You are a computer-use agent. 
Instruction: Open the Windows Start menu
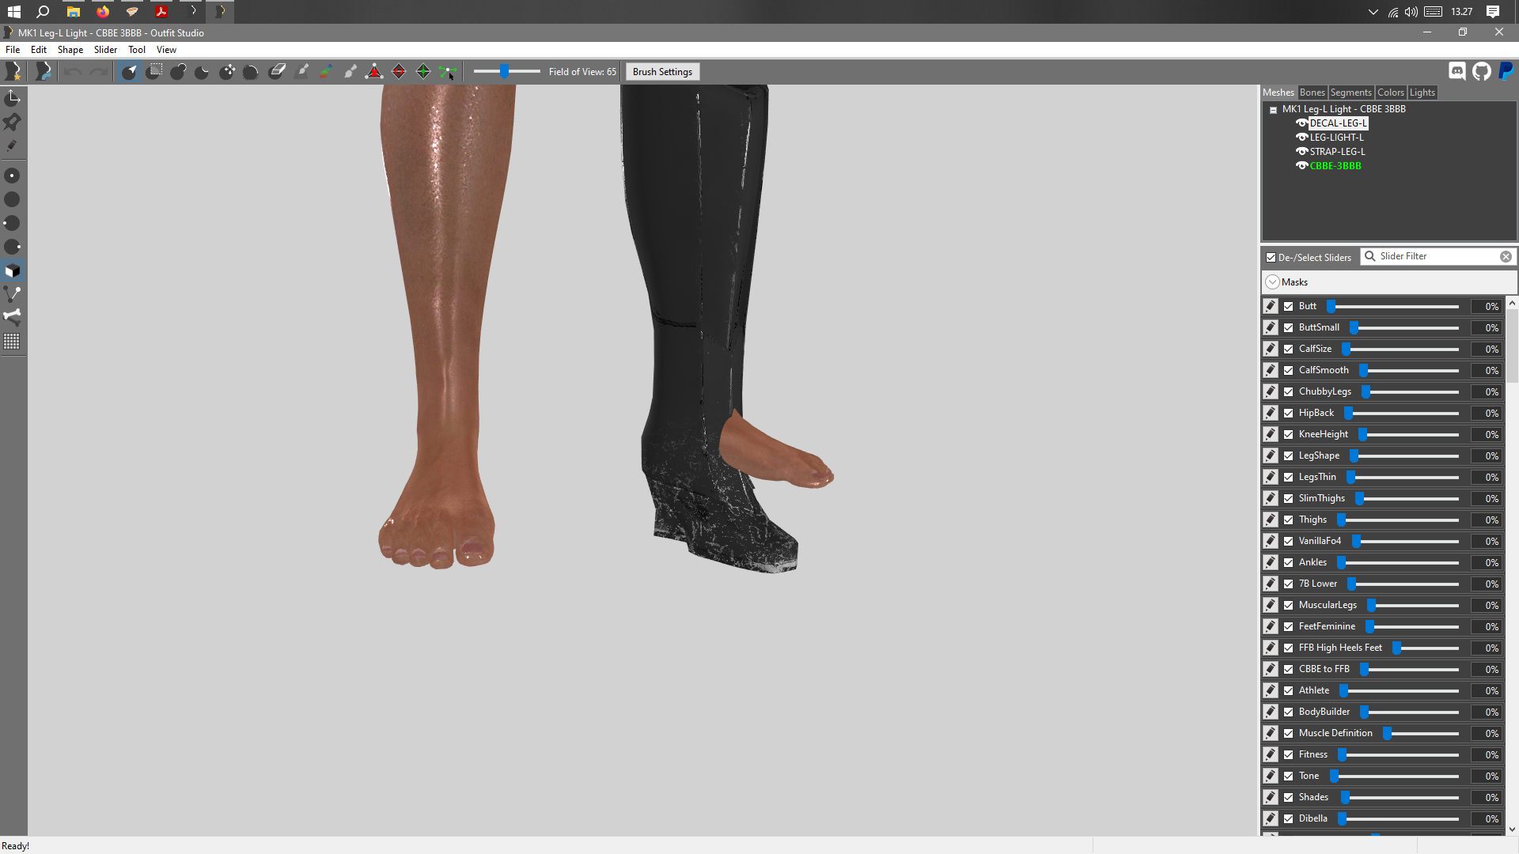click(13, 12)
